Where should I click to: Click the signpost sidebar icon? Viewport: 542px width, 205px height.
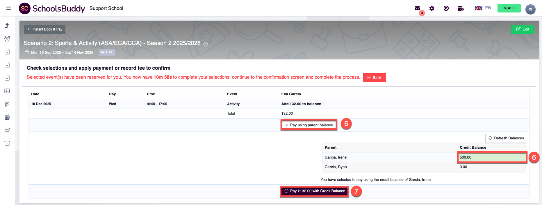pos(7,130)
